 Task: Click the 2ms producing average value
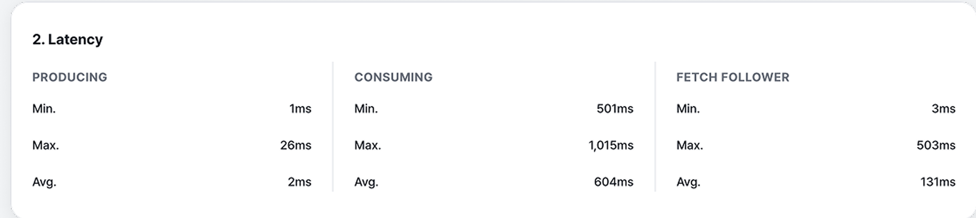(x=299, y=182)
